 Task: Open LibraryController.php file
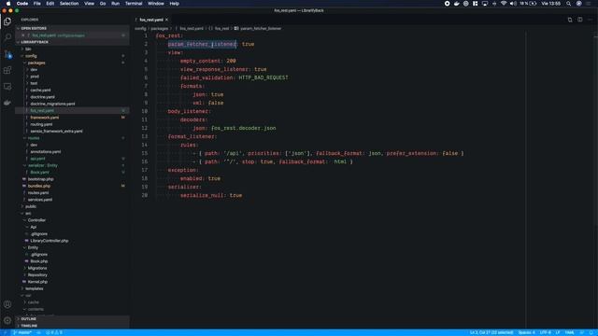tap(49, 241)
